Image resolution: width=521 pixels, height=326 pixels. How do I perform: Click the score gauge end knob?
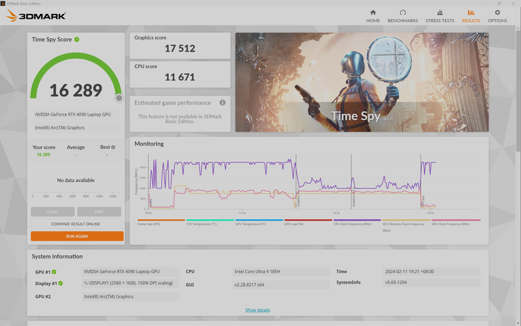click(119, 98)
